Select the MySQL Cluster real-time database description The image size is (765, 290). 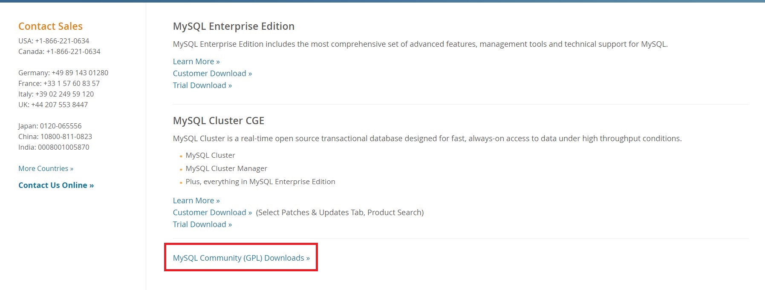pos(427,139)
